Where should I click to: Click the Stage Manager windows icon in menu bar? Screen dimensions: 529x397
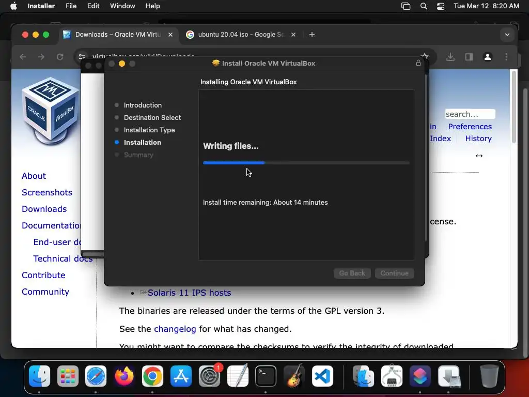[406, 6]
